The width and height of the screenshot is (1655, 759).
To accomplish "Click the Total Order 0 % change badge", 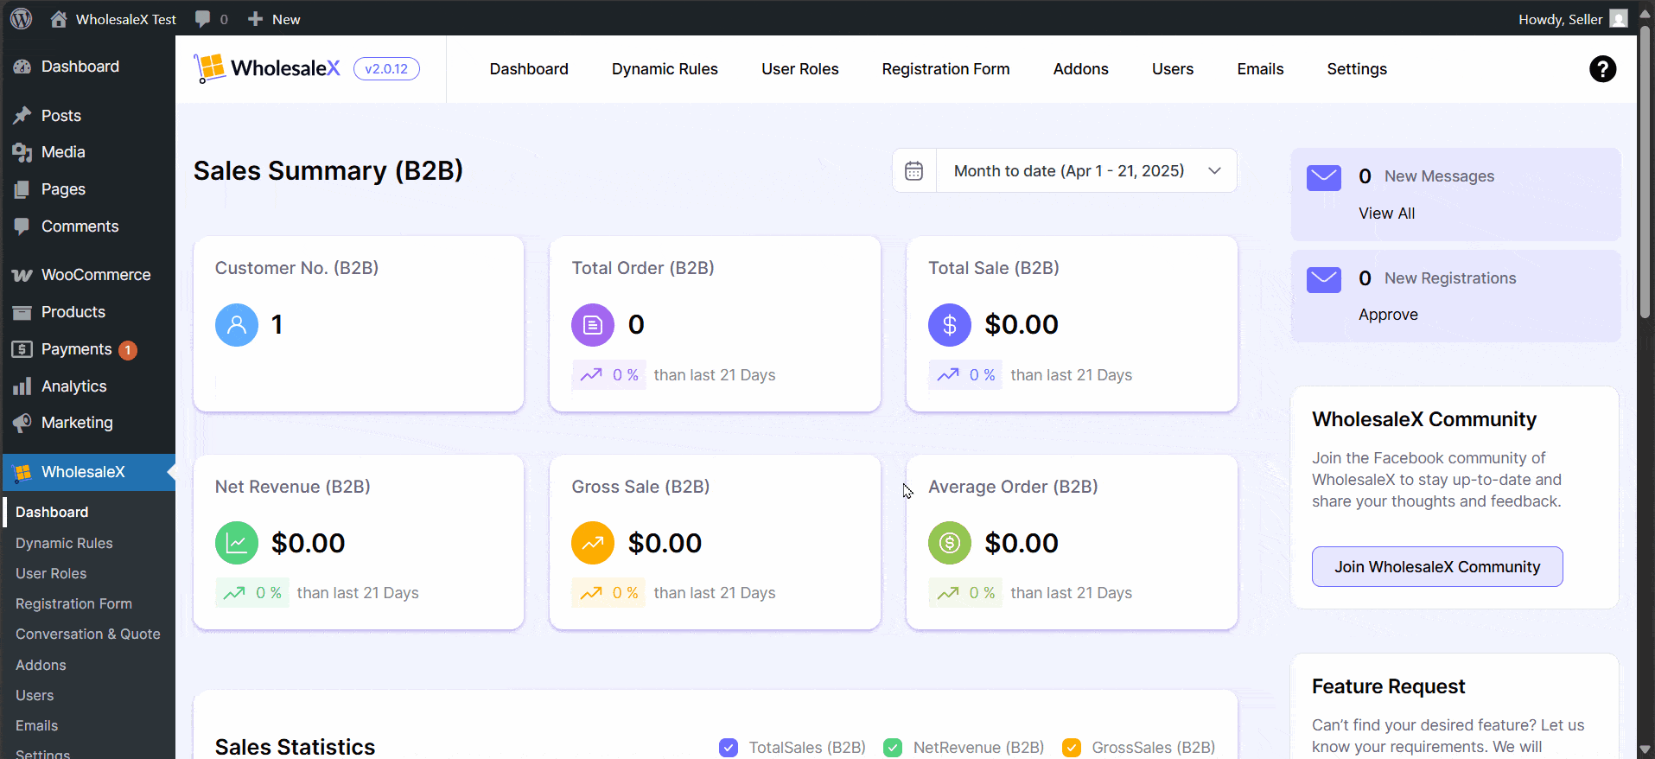I will pos(608,375).
